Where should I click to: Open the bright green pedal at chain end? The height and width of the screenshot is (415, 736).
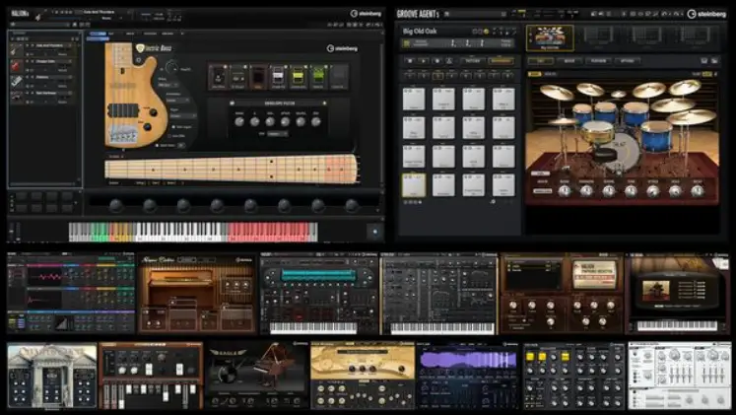[x=318, y=77]
